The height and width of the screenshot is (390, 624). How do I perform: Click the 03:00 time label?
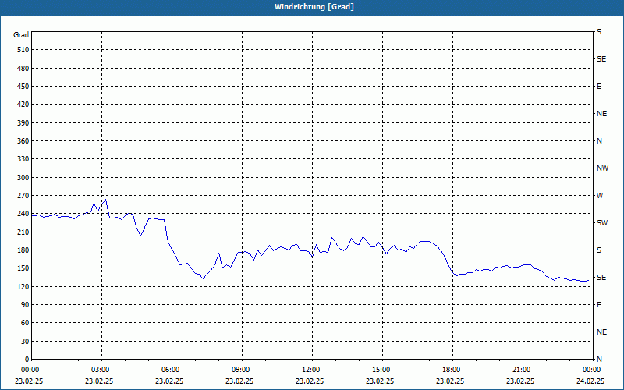point(102,370)
